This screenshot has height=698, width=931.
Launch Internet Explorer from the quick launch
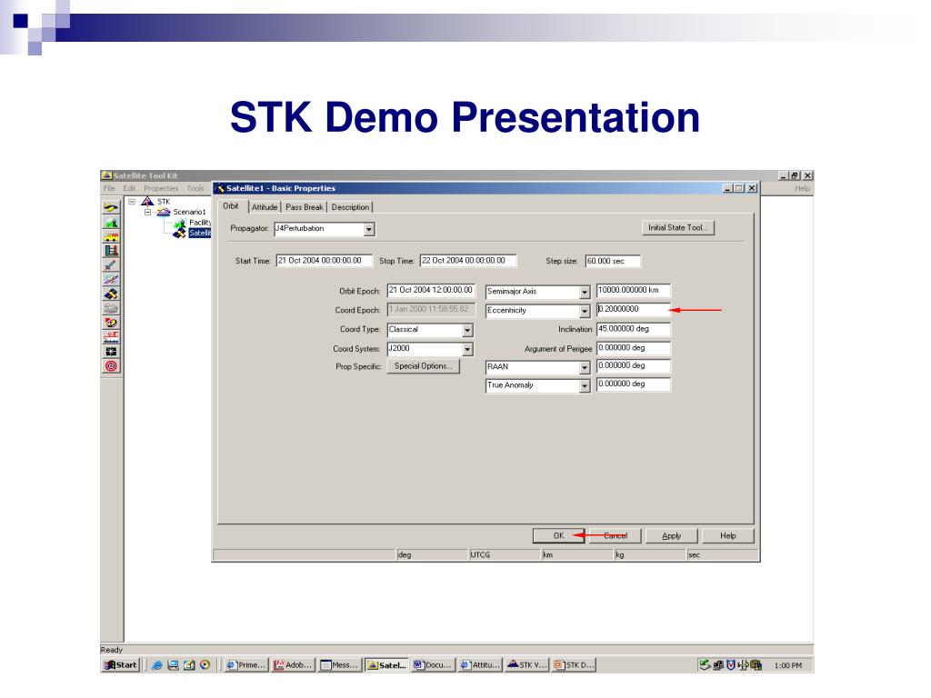pos(157,665)
